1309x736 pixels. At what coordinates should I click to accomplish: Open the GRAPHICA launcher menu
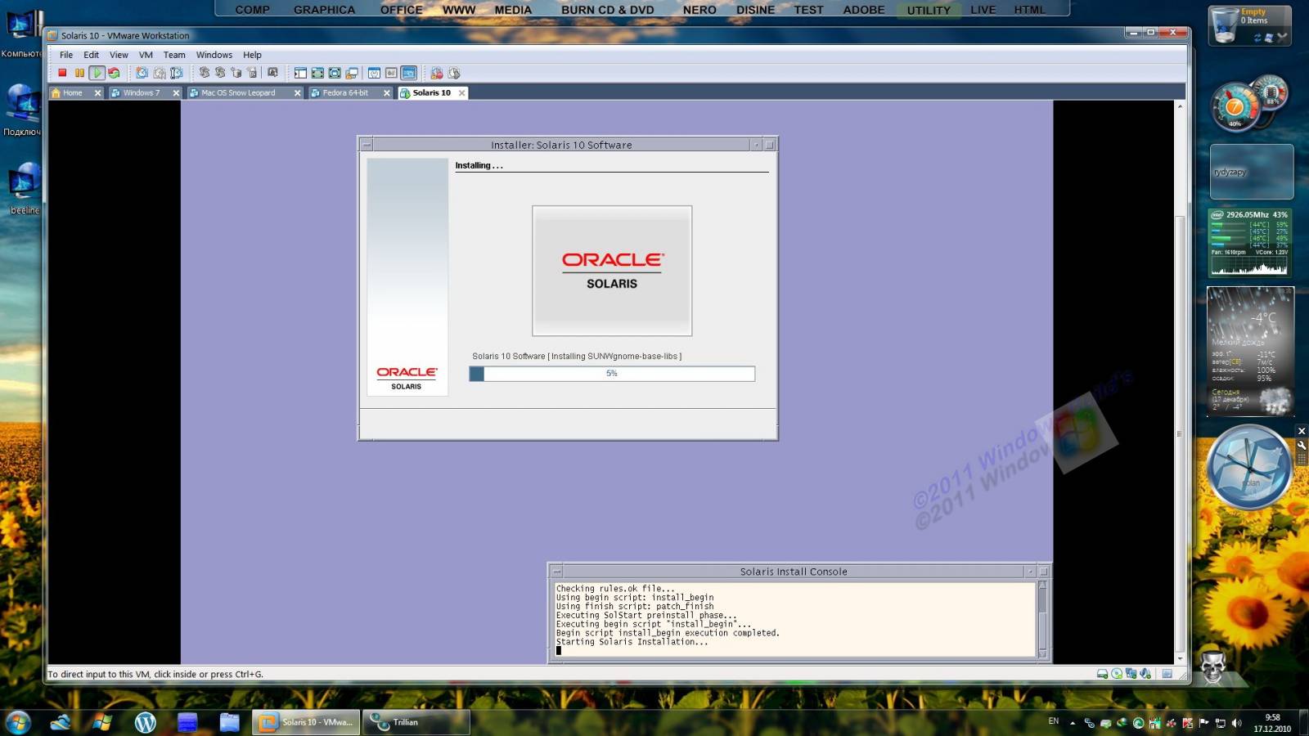[324, 10]
